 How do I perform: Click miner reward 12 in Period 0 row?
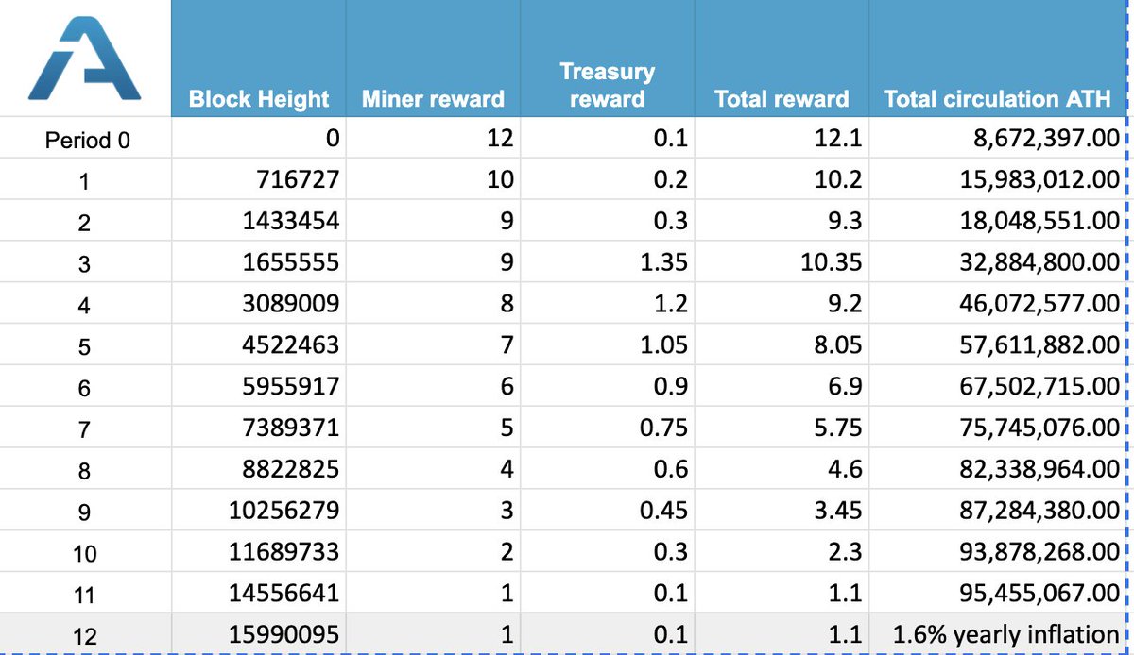coord(433,140)
